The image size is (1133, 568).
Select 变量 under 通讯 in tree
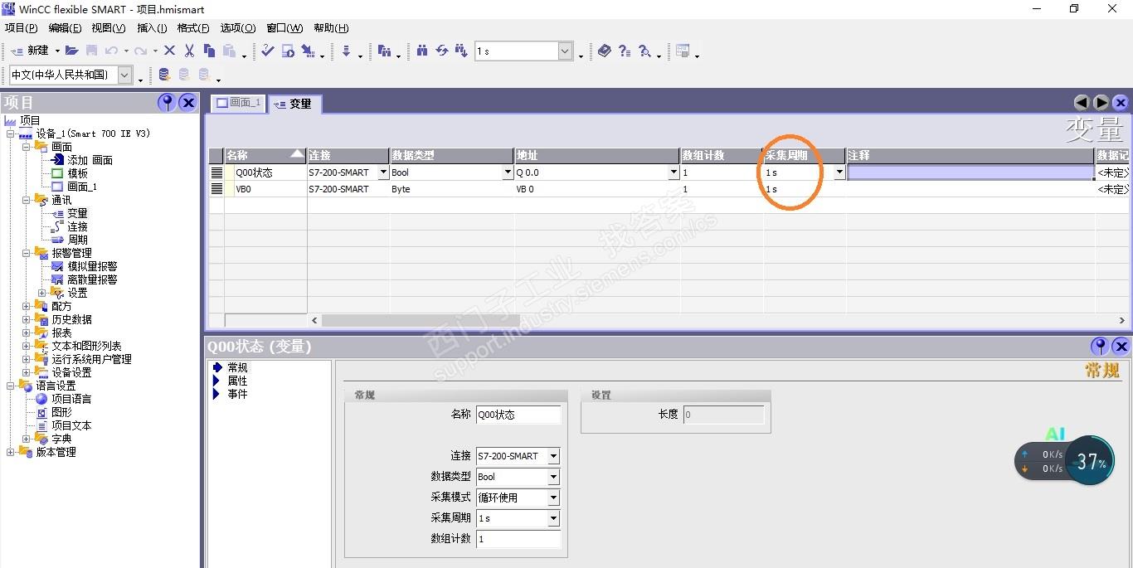[77, 213]
